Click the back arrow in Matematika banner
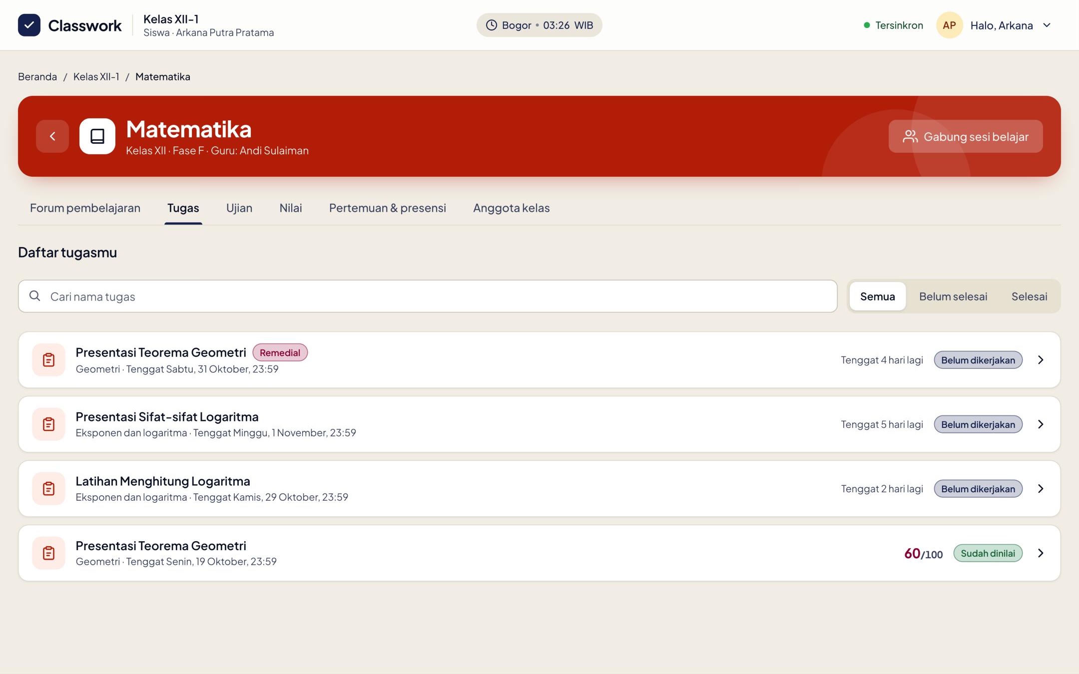 tap(52, 136)
